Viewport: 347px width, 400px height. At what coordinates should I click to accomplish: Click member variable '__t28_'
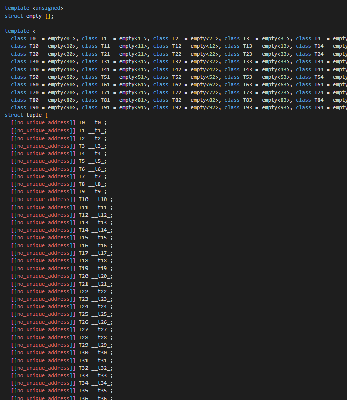click(x=101, y=337)
